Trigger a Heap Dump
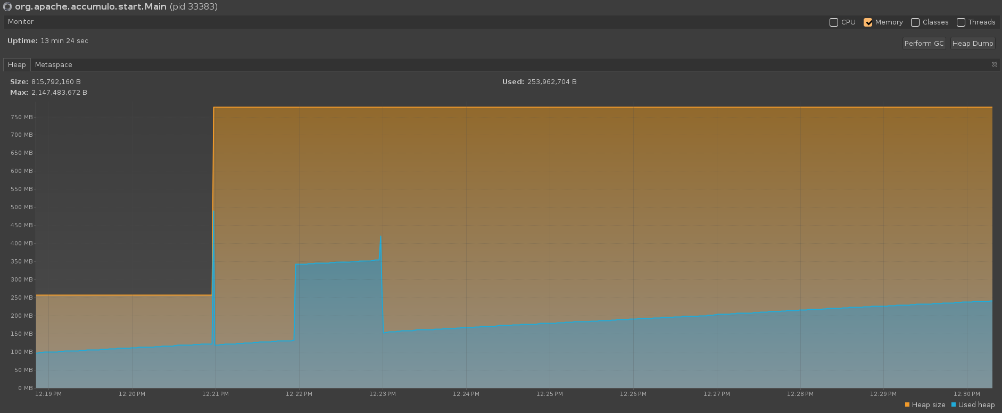1002x413 pixels. click(x=972, y=44)
